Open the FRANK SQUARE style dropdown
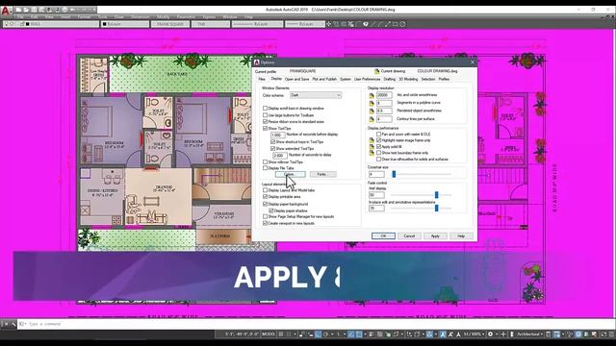616x346 pixels. click(x=170, y=24)
